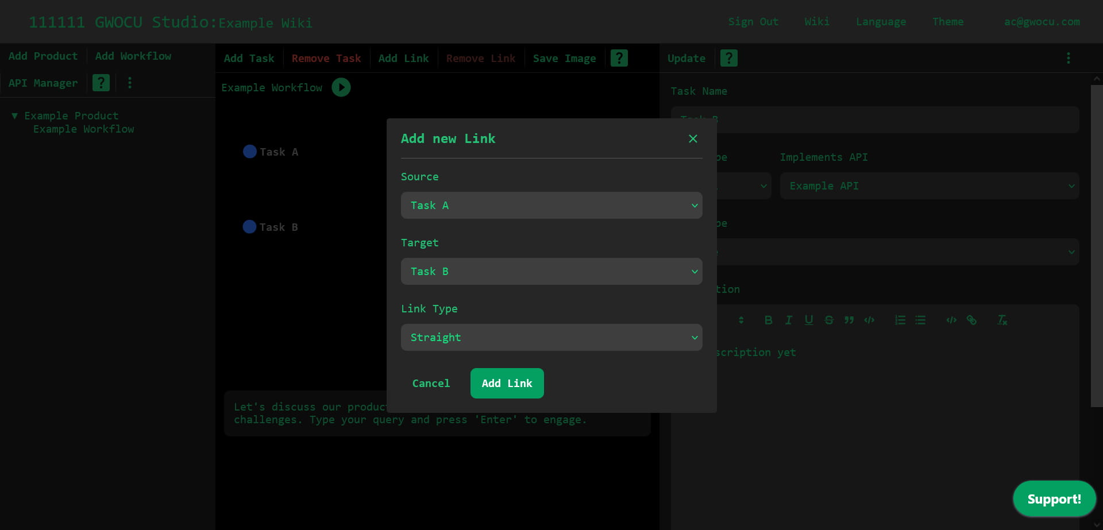Open the Language menu
Viewport: 1103px width, 530px height.
click(881, 22)
